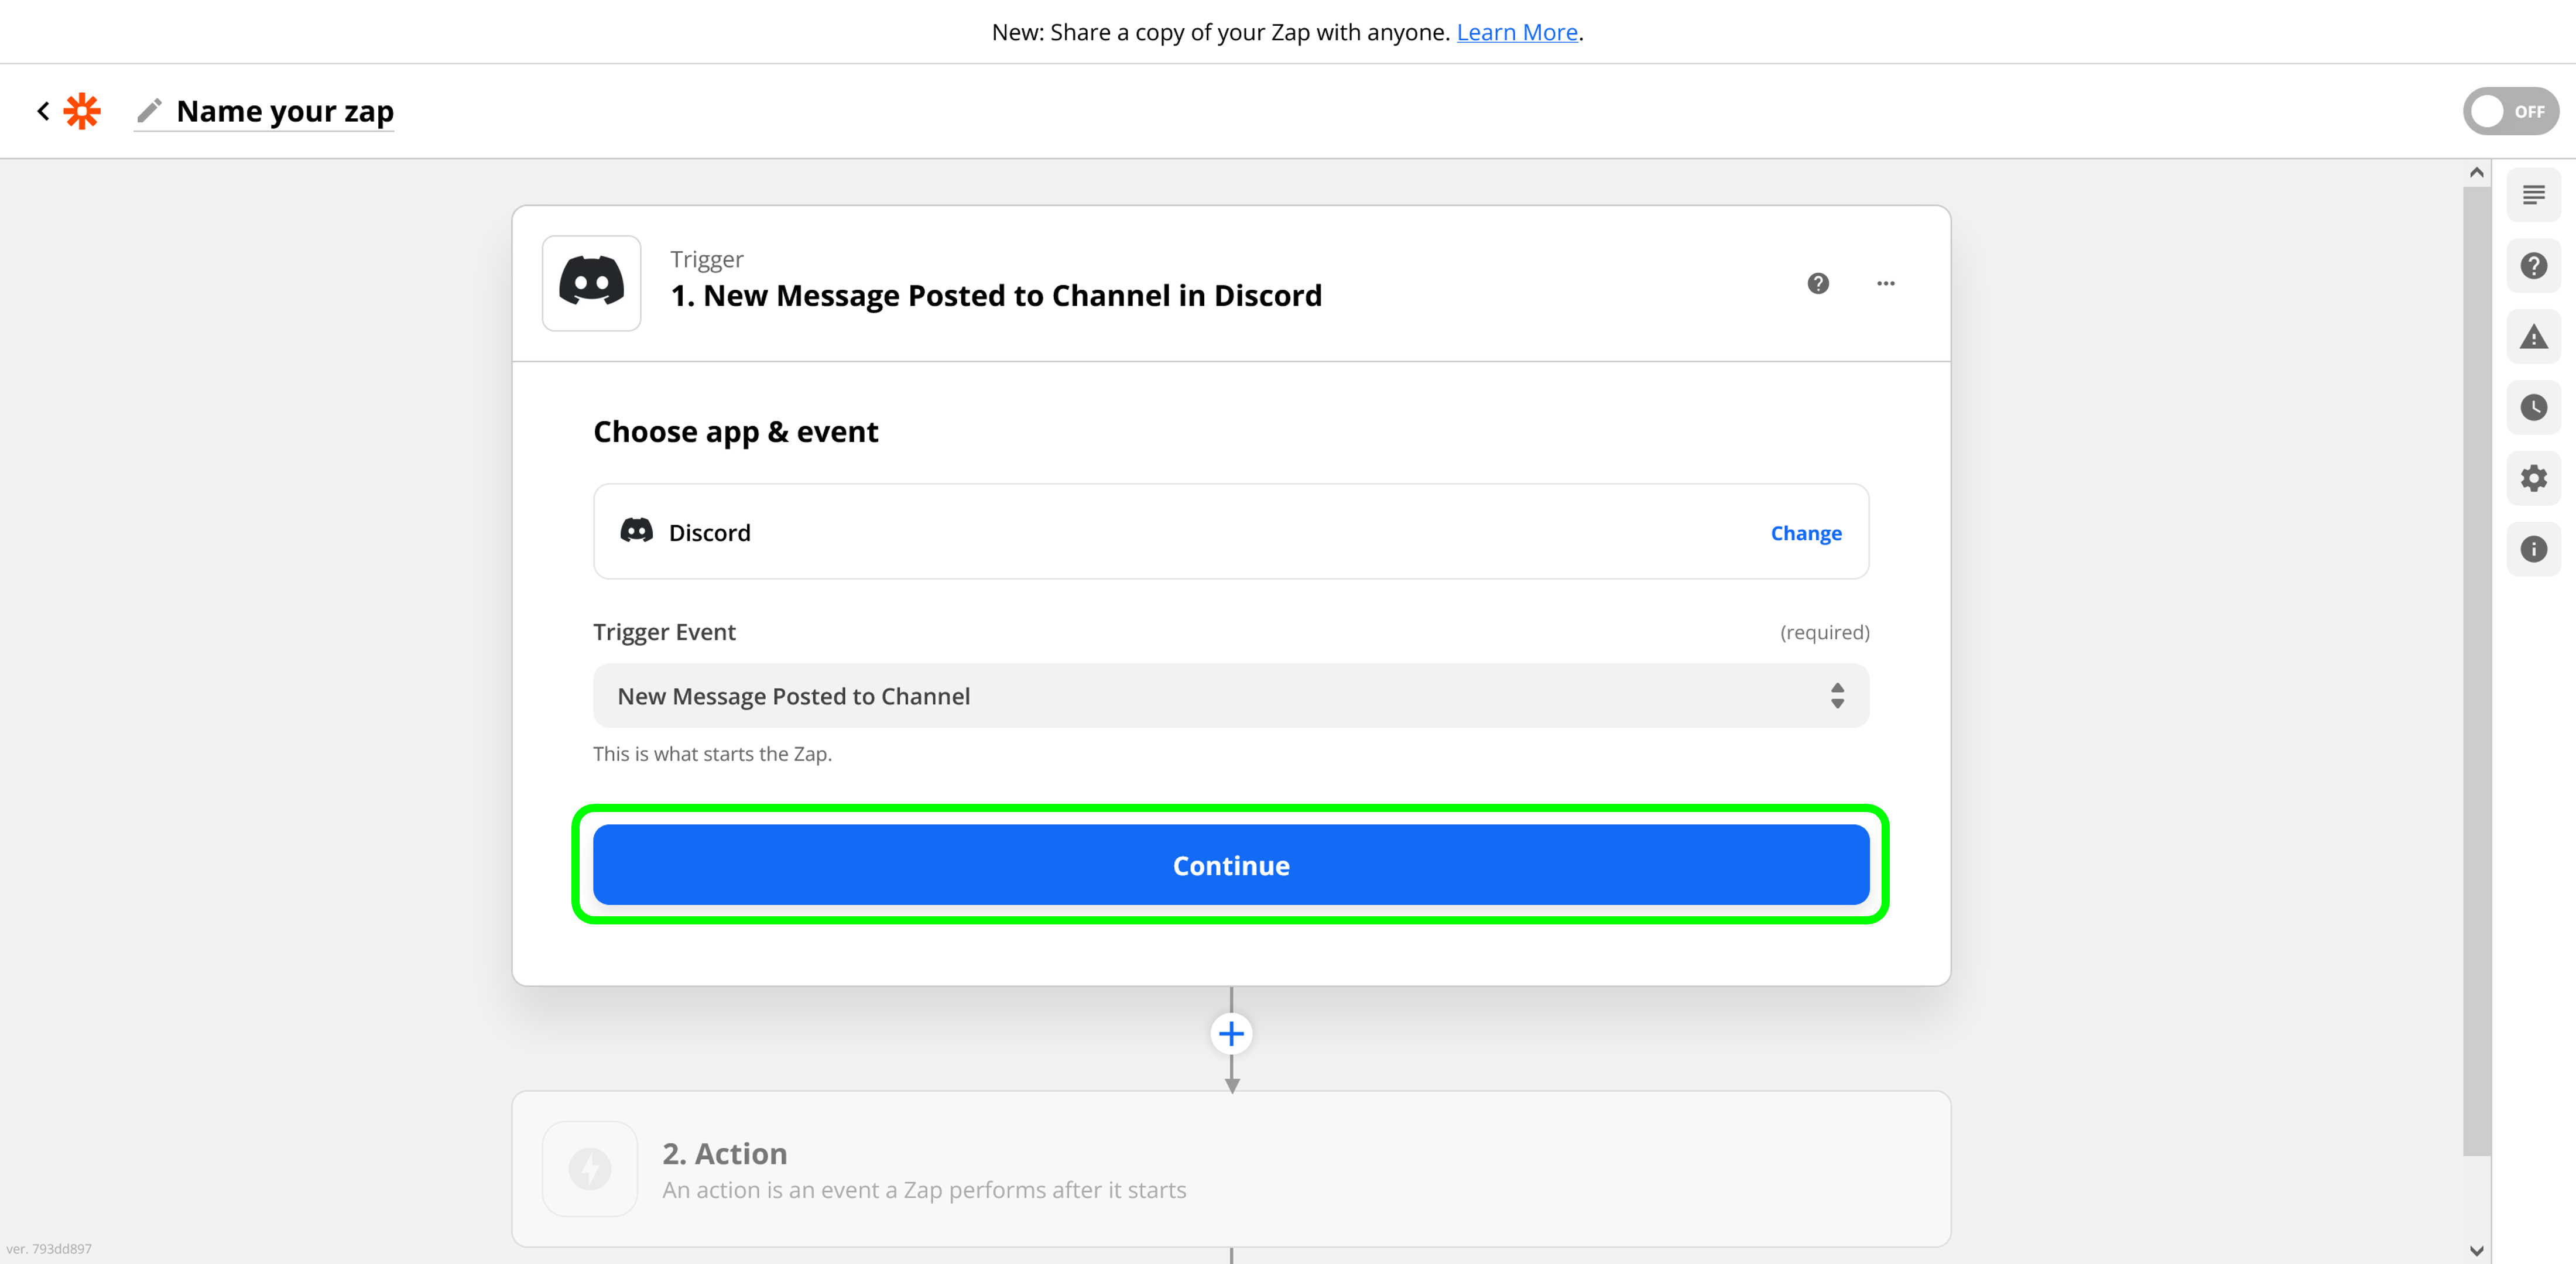Click the pencil icon to rename zap

(149, 111)
